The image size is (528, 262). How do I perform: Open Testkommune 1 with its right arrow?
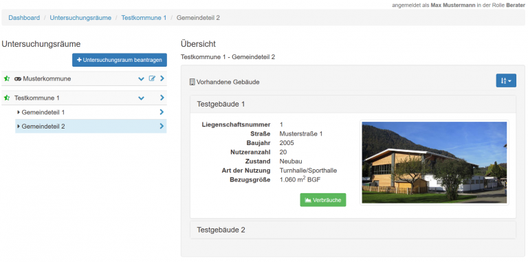coord(162,98)
